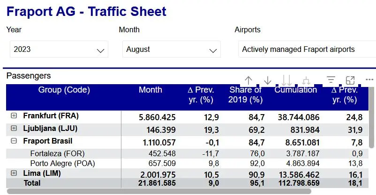Open Passengers table in focus mode
Viewport: 376px width, 195px height.
pos(350,80)
